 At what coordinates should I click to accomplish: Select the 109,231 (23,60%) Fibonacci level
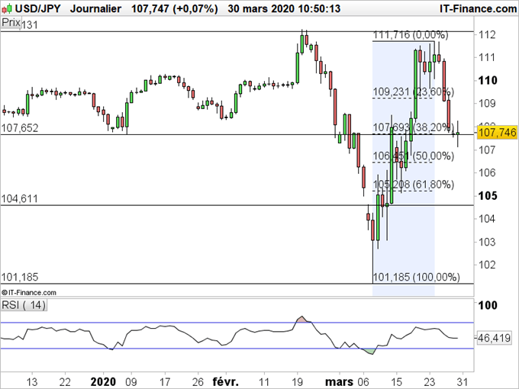pos(414,92)
